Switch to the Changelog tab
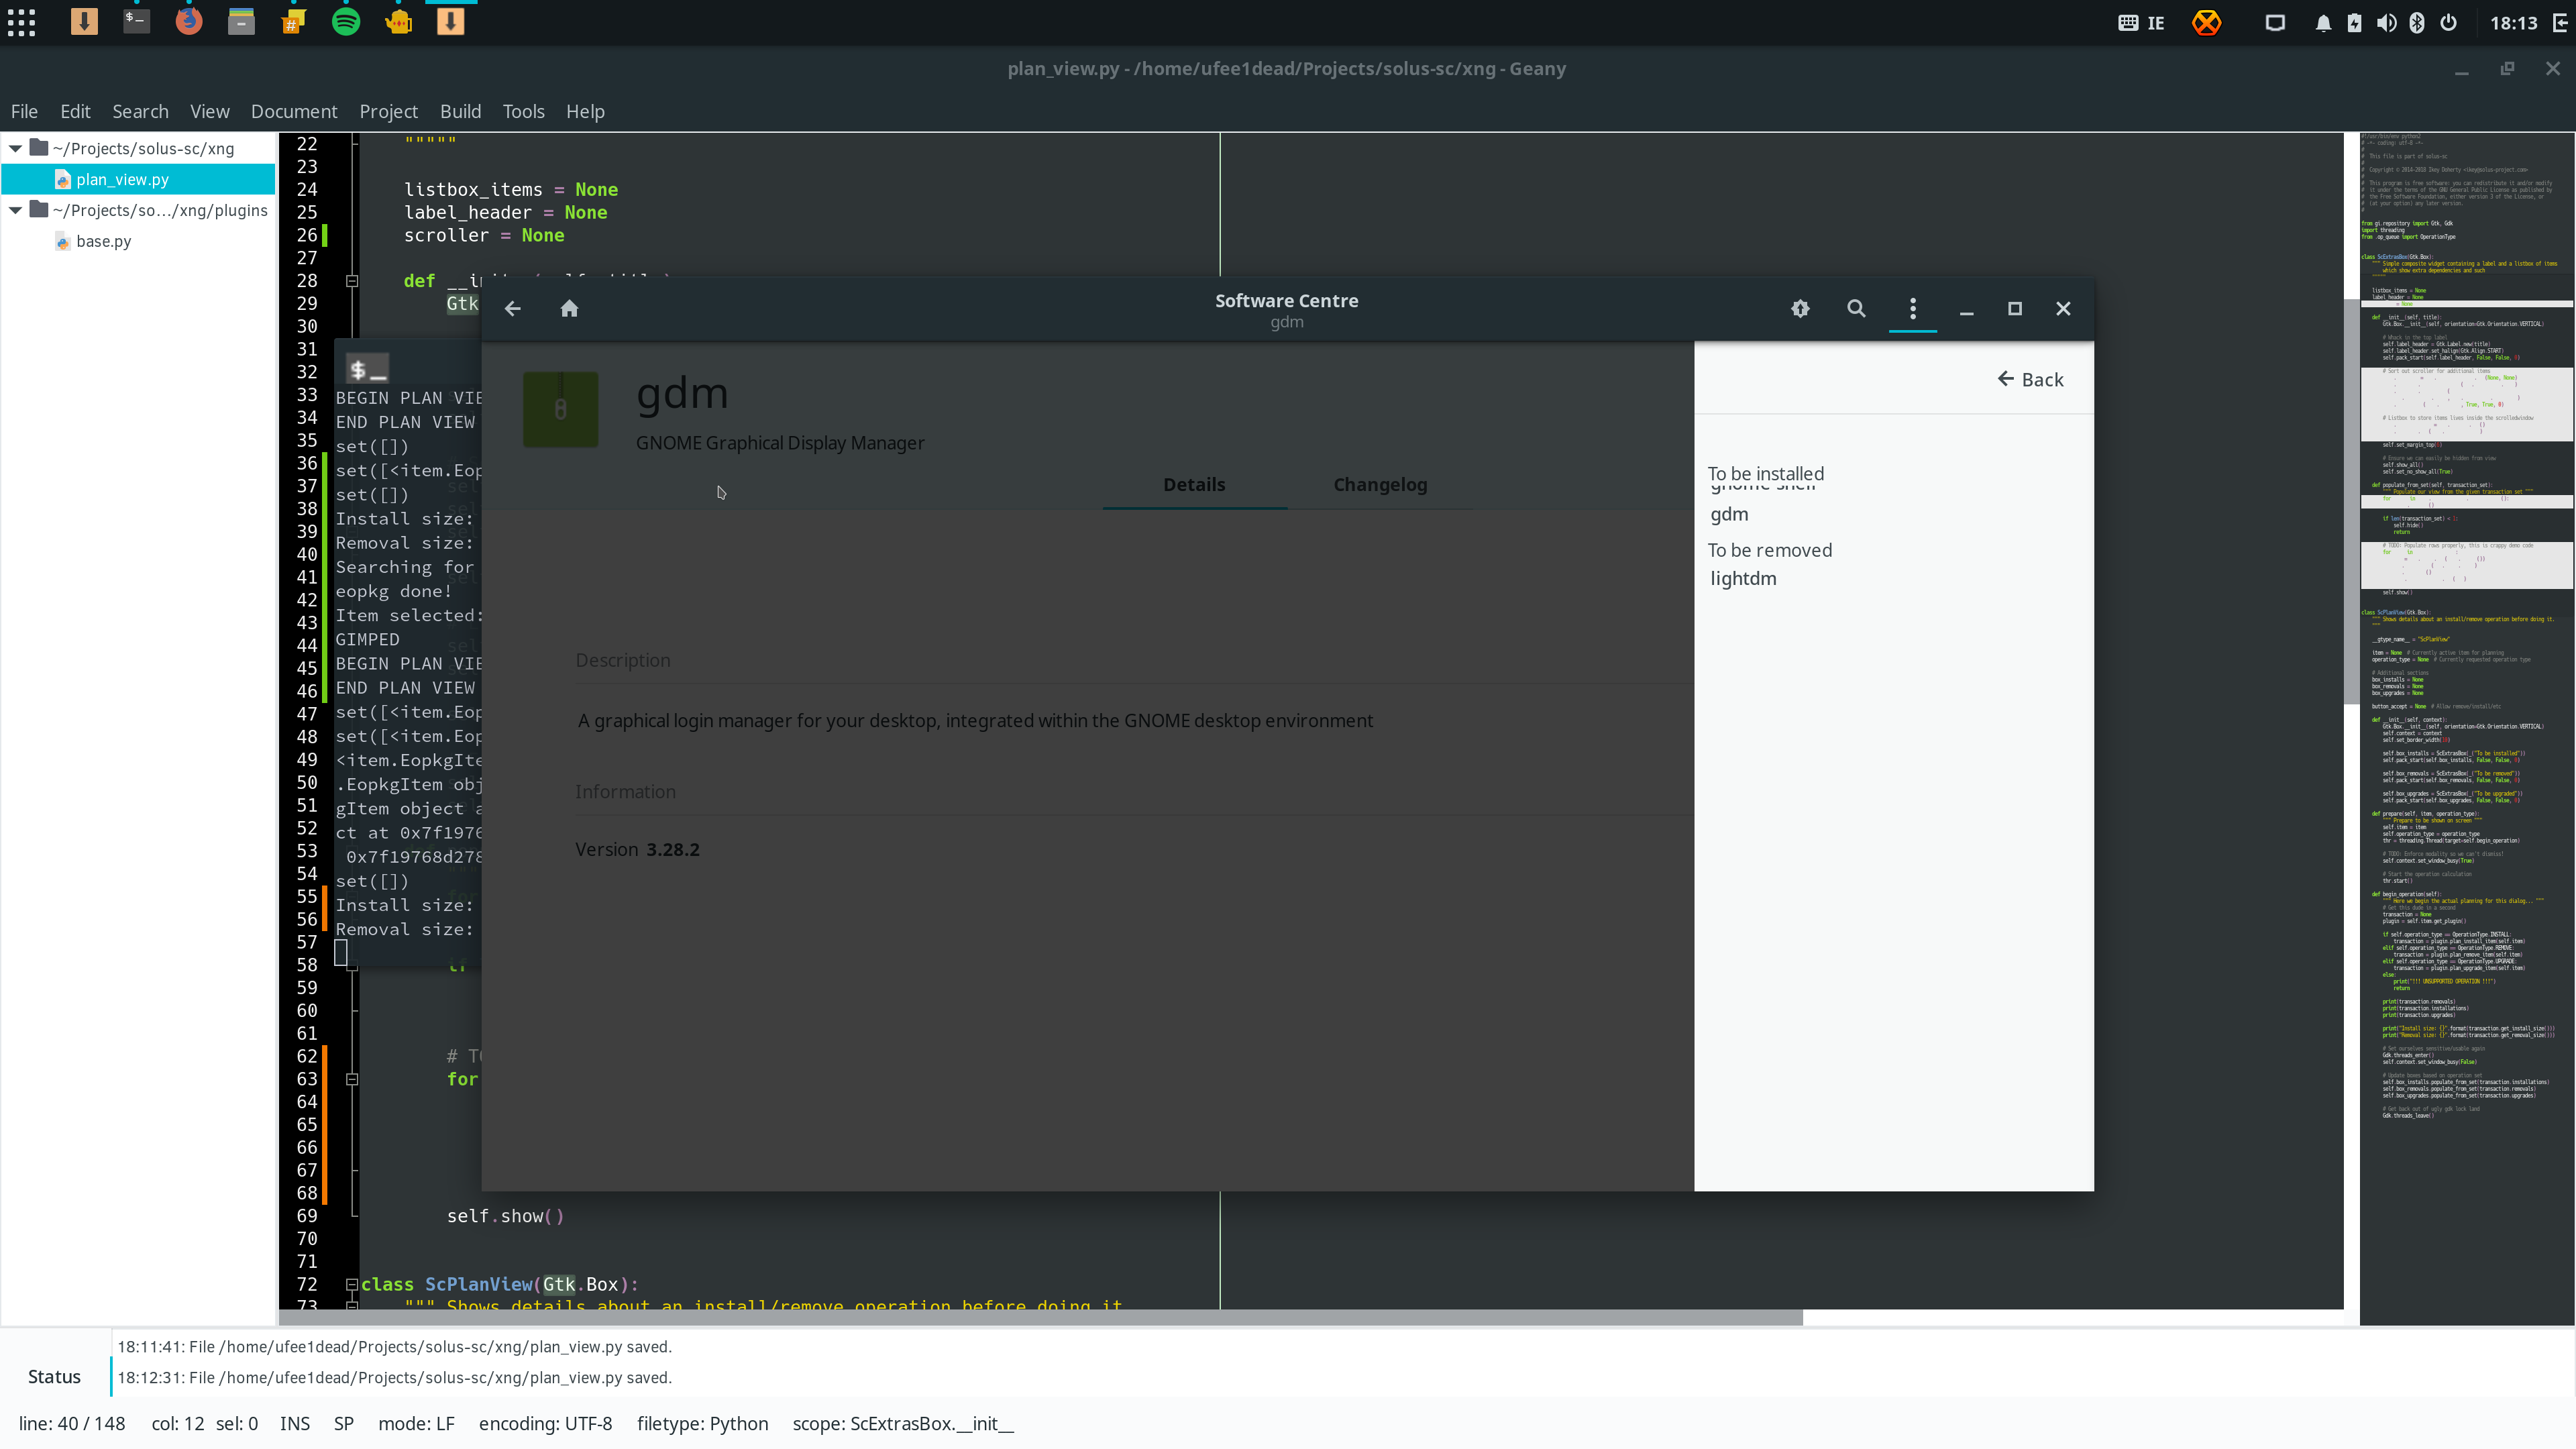The image size is (2576, 1449). pyautogui.click(x=1380, y=484)
